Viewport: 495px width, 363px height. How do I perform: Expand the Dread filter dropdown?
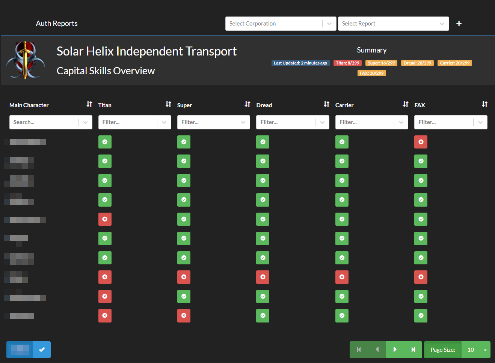pos(293,122)
